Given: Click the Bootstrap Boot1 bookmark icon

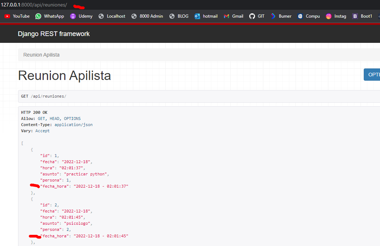Looking at the screenshot, I should pos(355,16).
